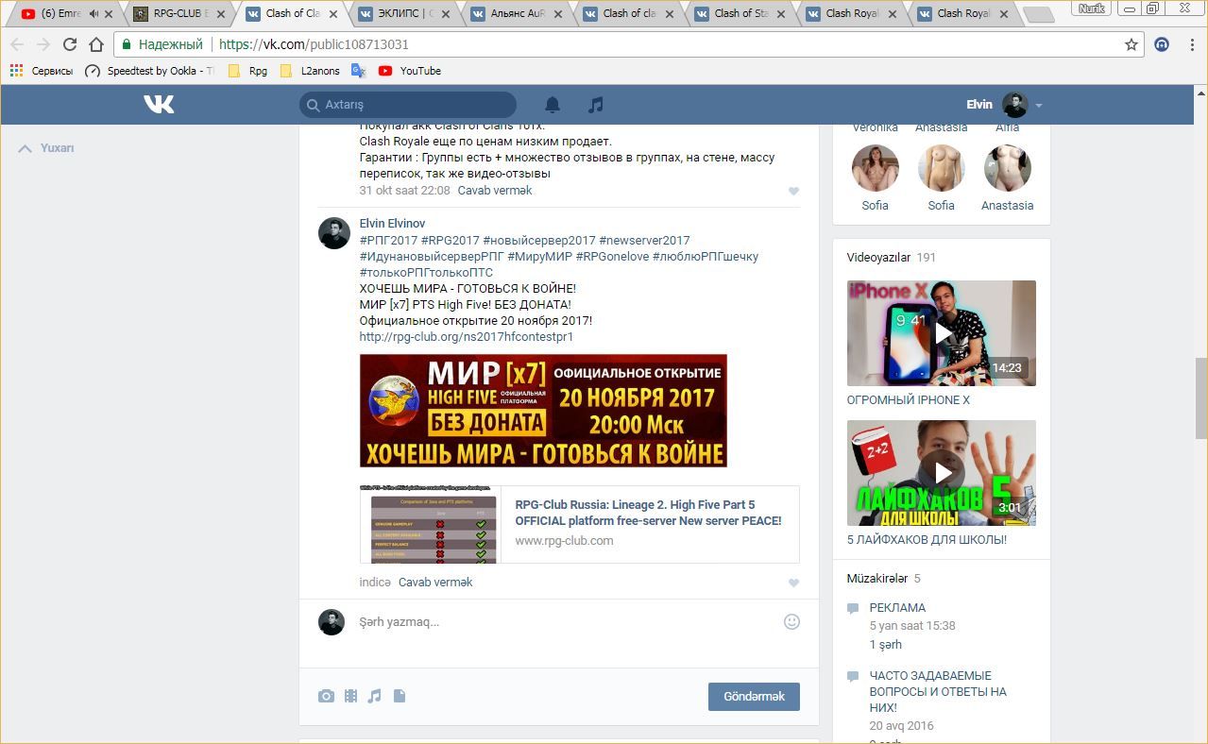
Task: Click the blue extension icon in toolbar
Action: pos(1162,44)
